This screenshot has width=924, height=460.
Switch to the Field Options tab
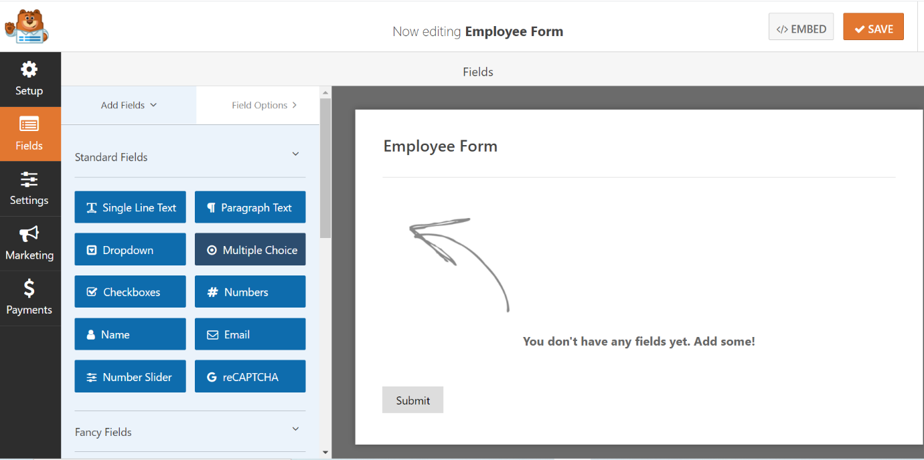(x=264, y=105)
